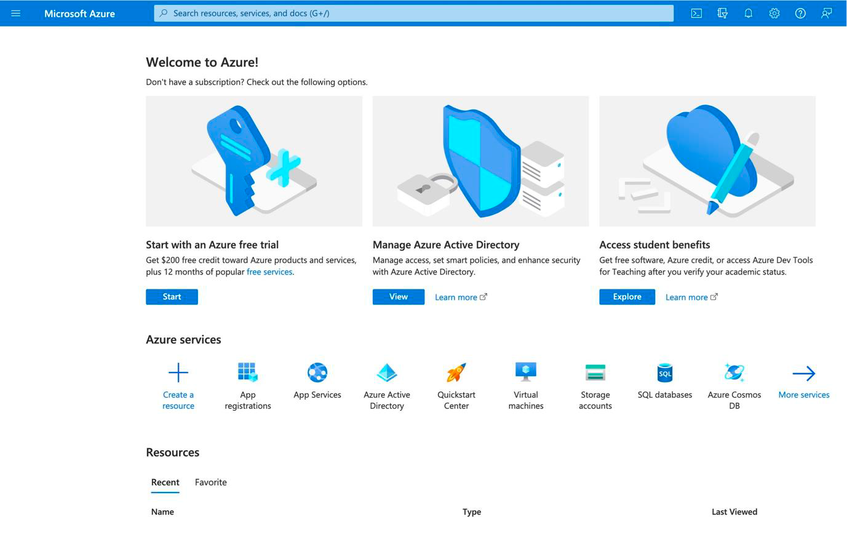The image size is (847, 535).
Task: Click the Storage accounts label
Action: [595, 400]
